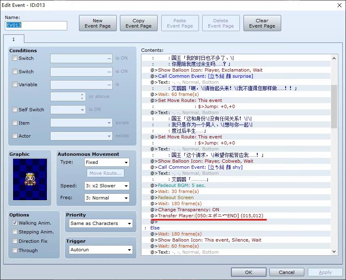Select the Fadeout Screen command line
The image size is (346, 280).
pos(236,197)
